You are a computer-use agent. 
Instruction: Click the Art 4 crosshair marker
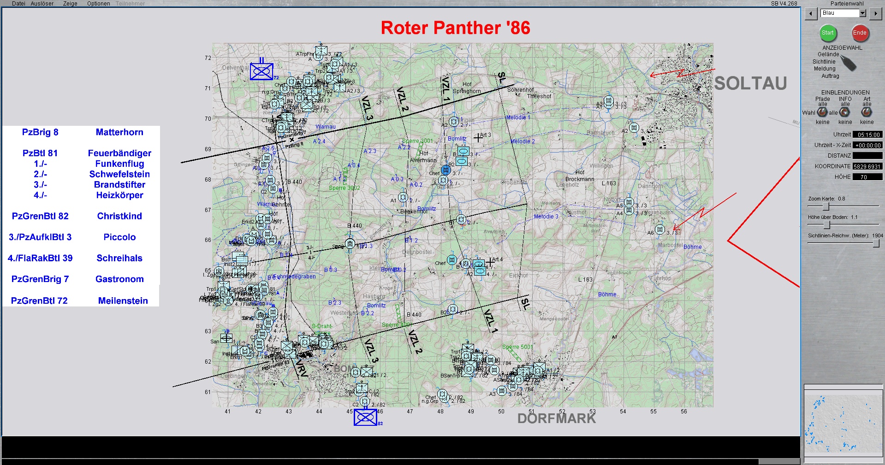click(x=489, y=262)
